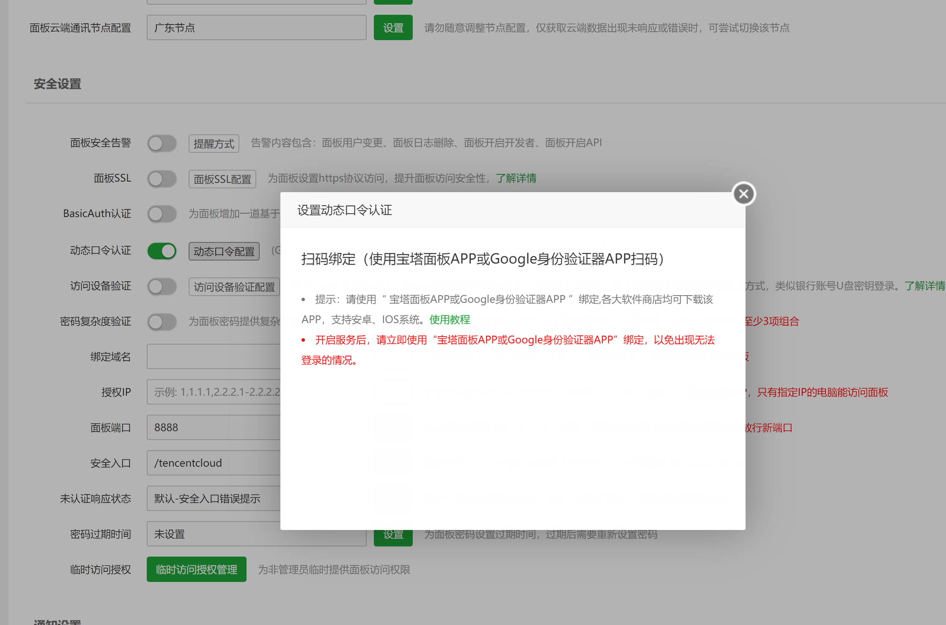Open 了解详情 link for 访问设备验证
This screenshot has width=946, height=625.
[925, 286]
